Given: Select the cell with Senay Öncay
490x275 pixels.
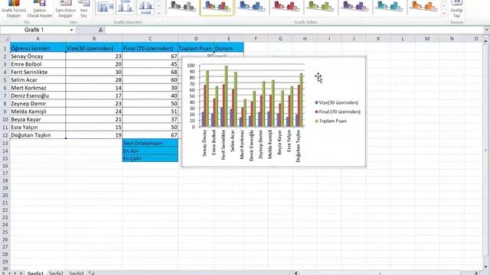Looking at the screenshot, I should 38,56.
